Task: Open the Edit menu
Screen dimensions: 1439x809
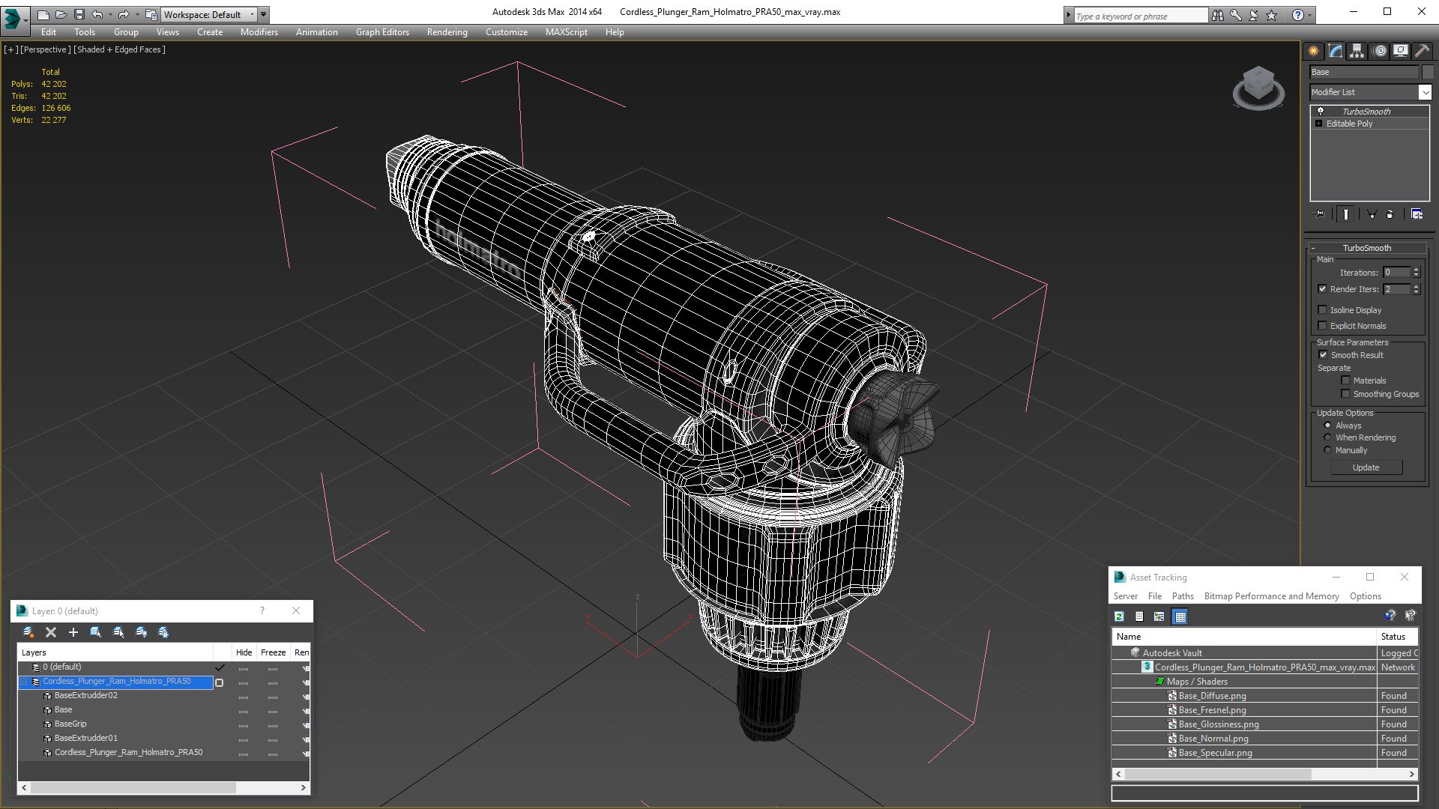Action: point(49,32)
